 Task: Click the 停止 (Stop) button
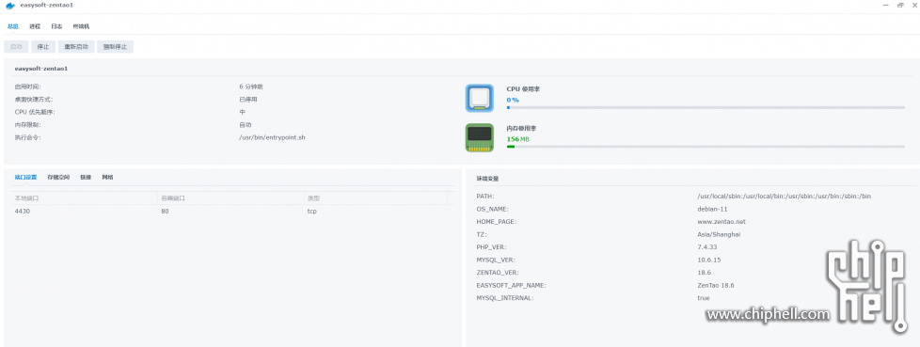click(43, 47)
